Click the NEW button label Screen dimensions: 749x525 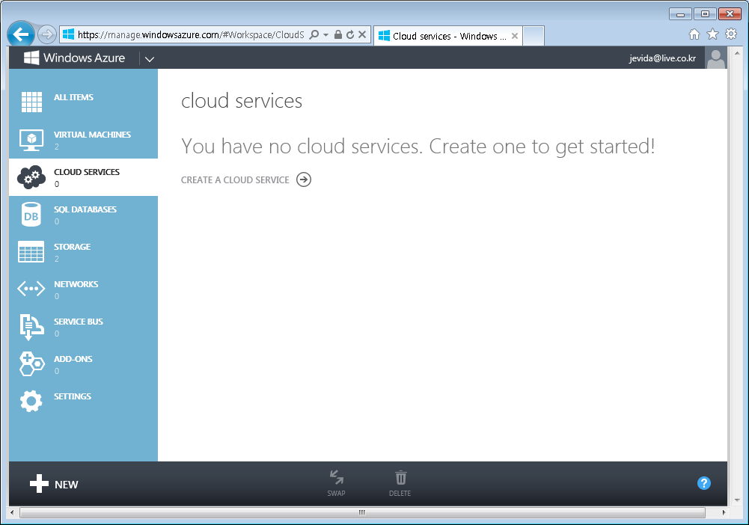pos(67,485)
